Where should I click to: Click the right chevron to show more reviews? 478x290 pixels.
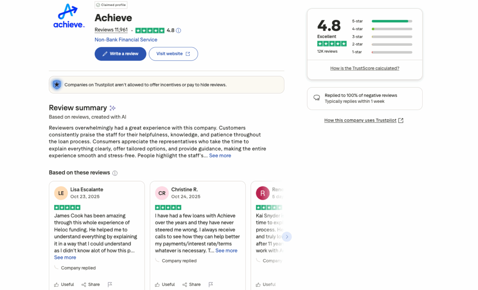(x=287, y=236)
